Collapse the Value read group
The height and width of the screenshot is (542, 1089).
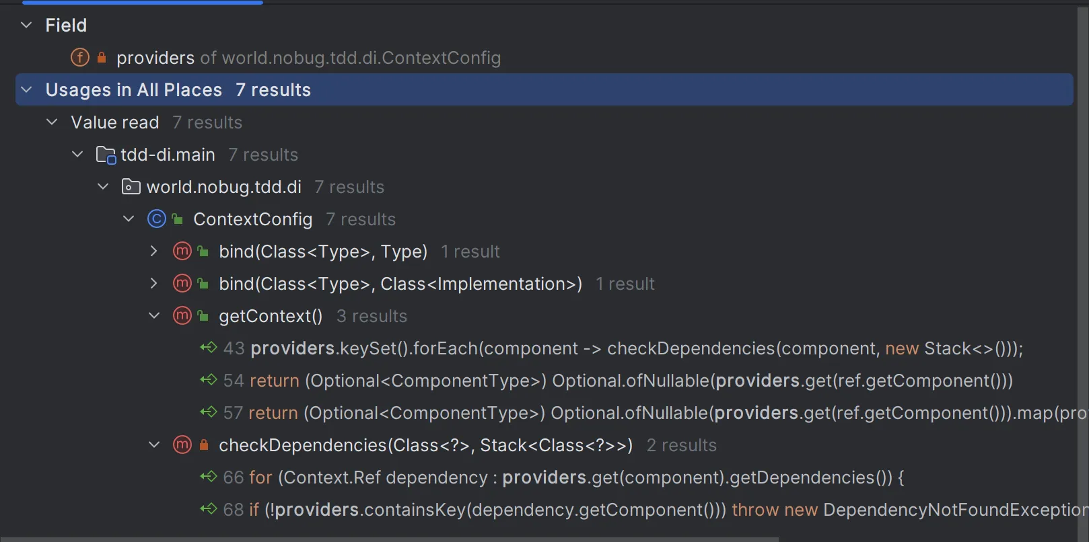point(52,122)
